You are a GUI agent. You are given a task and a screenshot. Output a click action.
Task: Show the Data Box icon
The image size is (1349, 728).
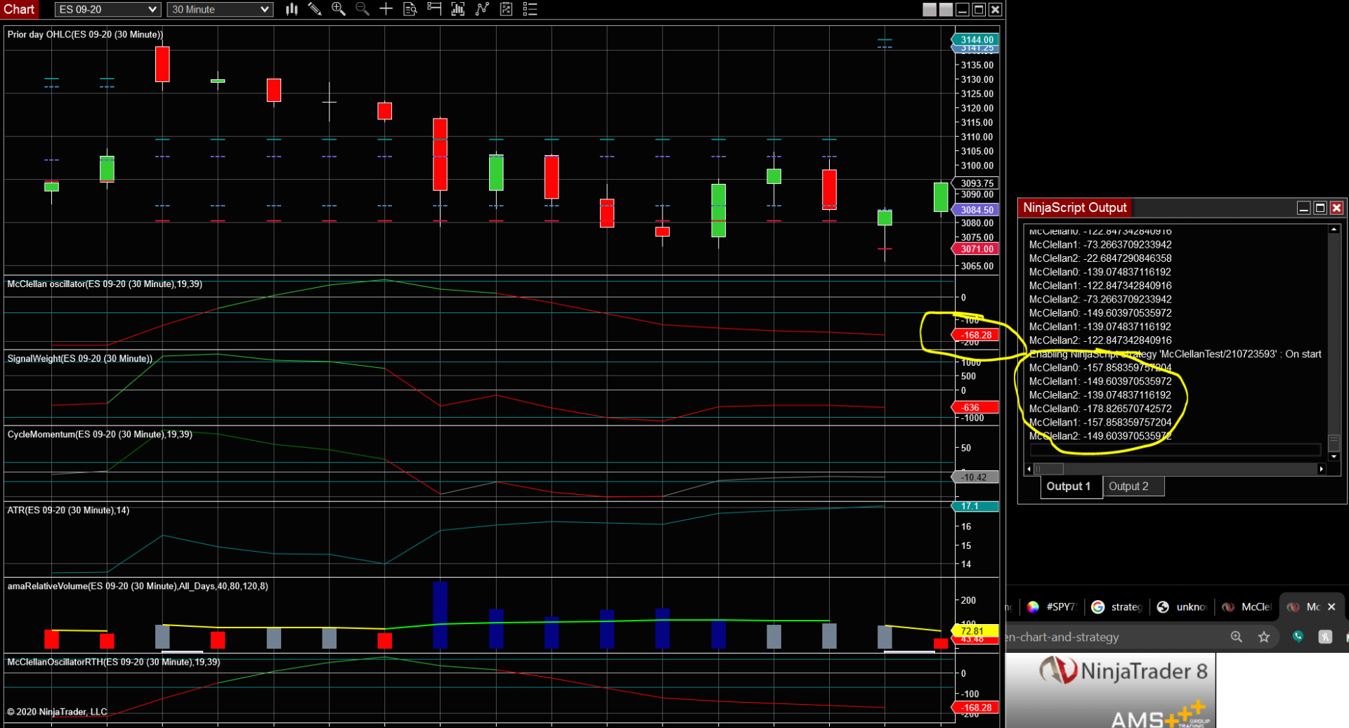[x=410, y=9]
